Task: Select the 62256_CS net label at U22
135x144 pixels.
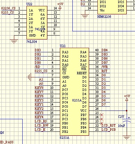Action: [x=8, y=8]
